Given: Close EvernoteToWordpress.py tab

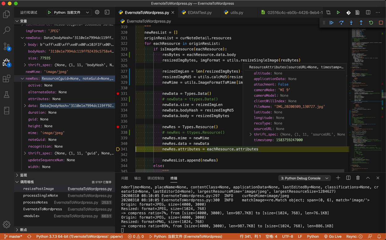Looking at the screenshot, I should tap(173, 13).
